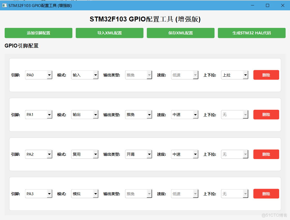Open the PA3 pin dropdown
The height and width of the screenshot is (220, 290).
click(x=39, y=194)
